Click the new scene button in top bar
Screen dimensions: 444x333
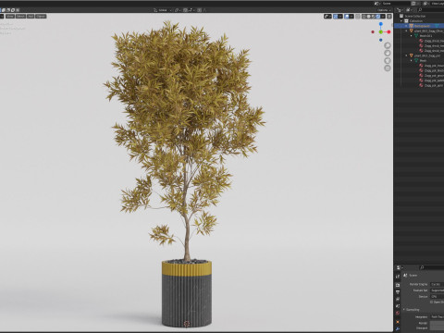click(x=413, y=4)
